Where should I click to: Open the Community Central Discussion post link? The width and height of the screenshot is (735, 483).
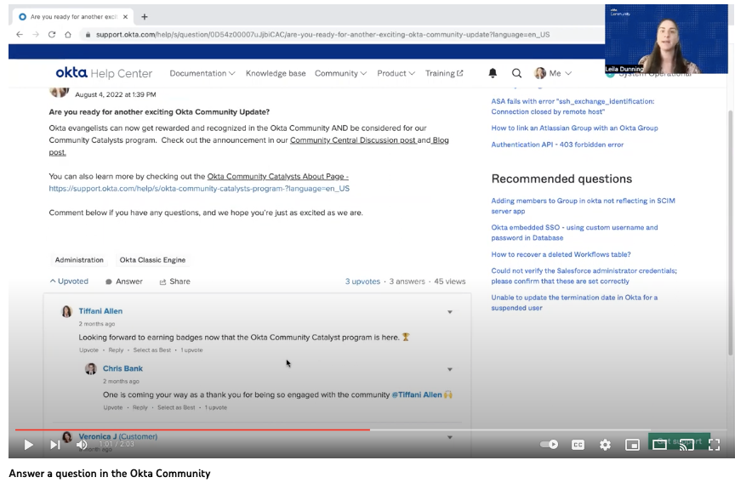353,140
